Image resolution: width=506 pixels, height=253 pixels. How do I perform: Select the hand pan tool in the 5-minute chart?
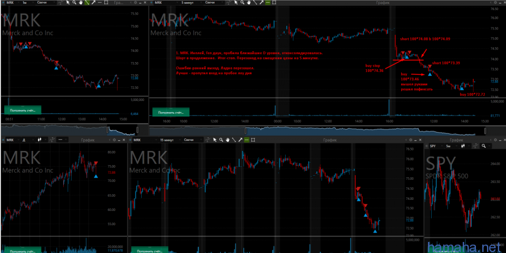(x=249, y=3)
